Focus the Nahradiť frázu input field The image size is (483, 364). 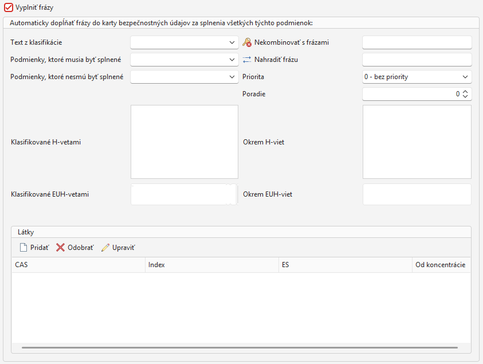pos(417,60)
